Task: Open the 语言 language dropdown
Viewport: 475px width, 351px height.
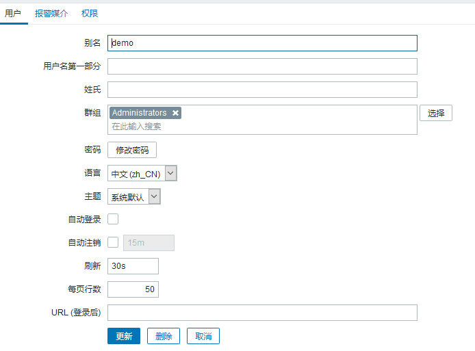Action: click(x=142, y=174)
